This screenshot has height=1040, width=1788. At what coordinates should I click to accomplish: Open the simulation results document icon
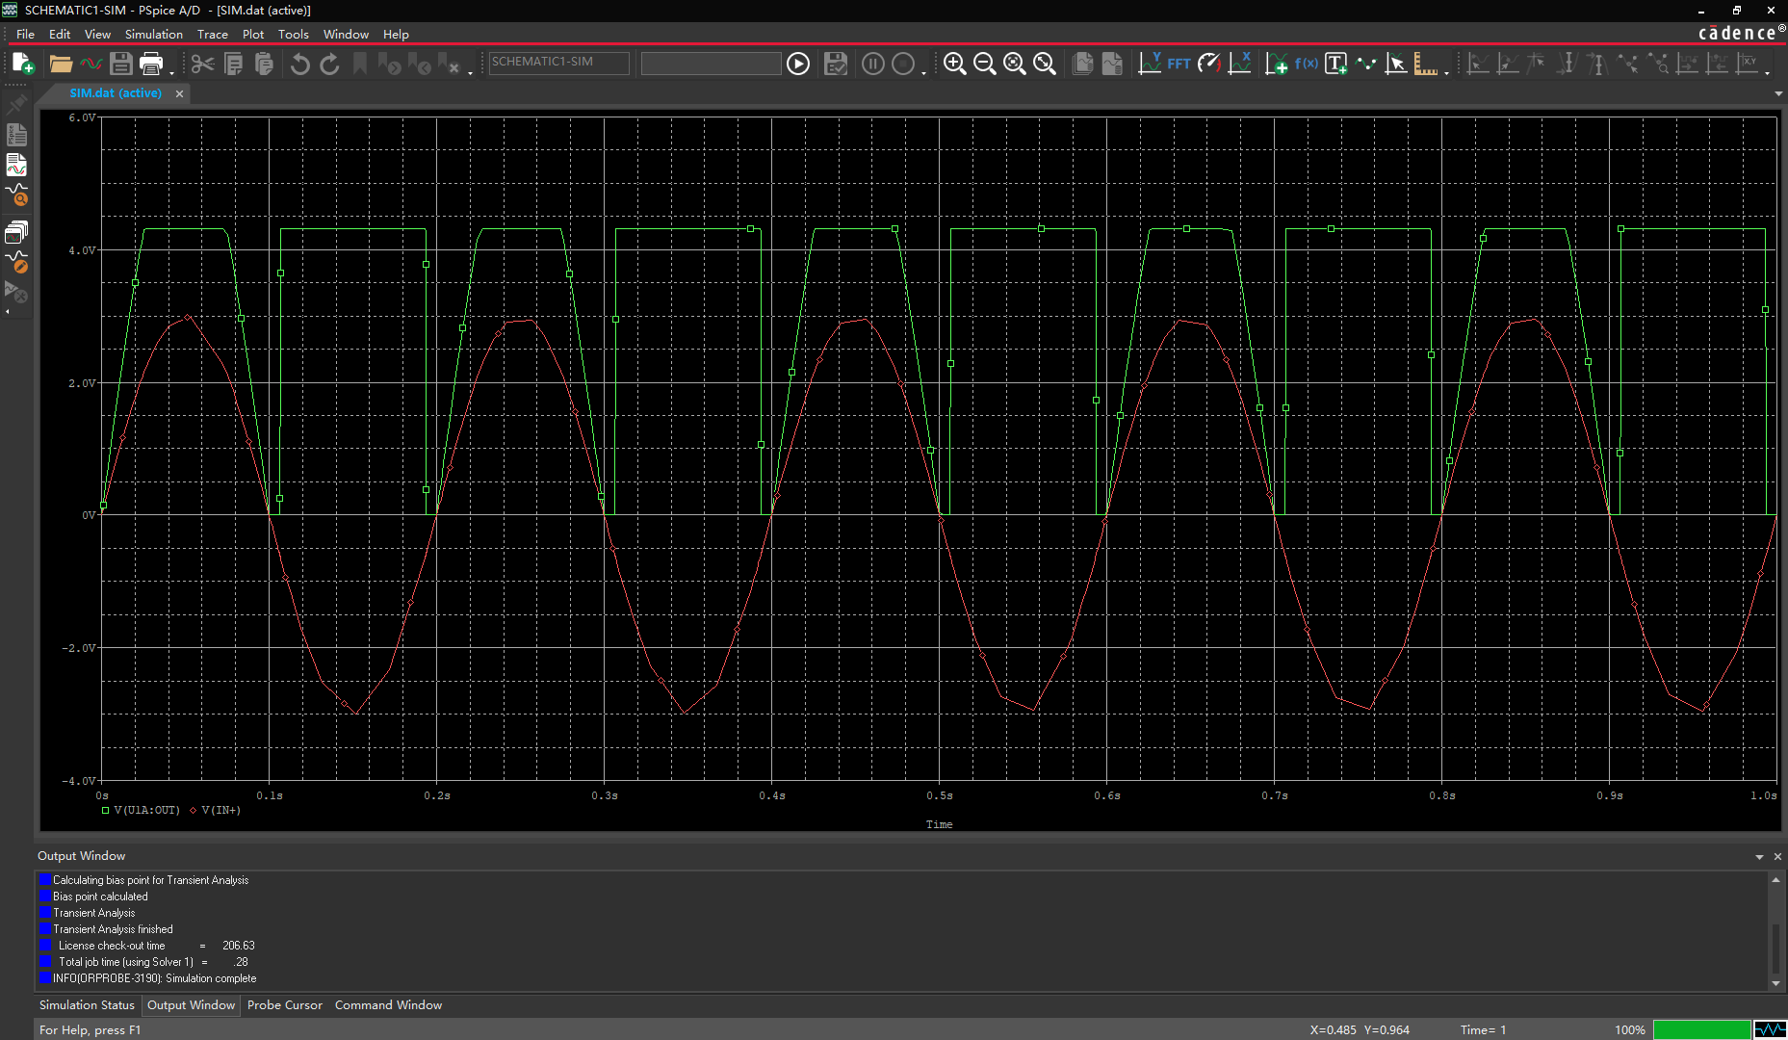[x=16, y=167]
